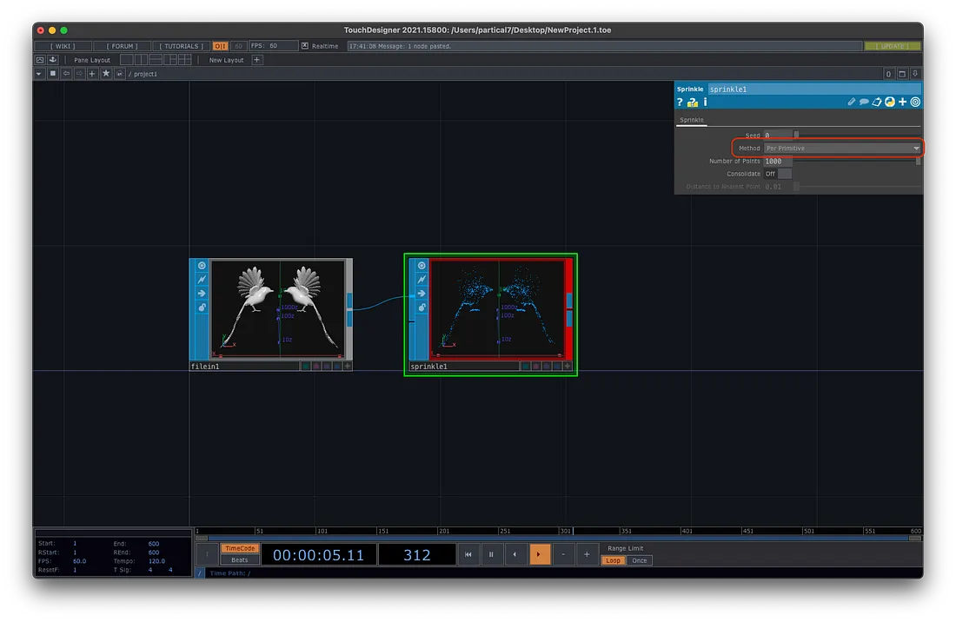The width and height of the screenshot is (956, 622).
Task: Open the Python help icon in parameters
Action: [x=693, y=103]
